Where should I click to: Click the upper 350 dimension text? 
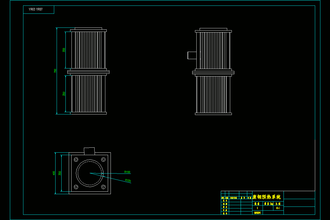pos(64,50)
